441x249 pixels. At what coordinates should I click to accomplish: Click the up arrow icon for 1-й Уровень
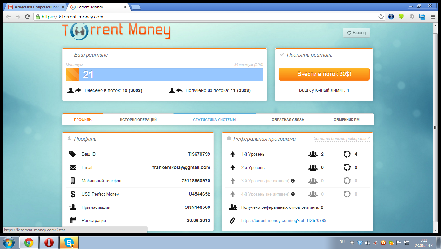pyautogui.click(x=232, y=154)
